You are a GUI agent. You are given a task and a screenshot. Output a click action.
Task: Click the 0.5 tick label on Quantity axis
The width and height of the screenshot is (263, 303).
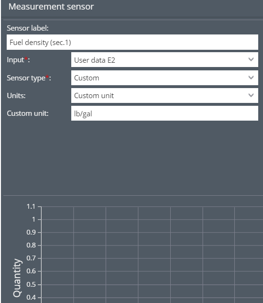pyautogui.click(x=31, y=284)
